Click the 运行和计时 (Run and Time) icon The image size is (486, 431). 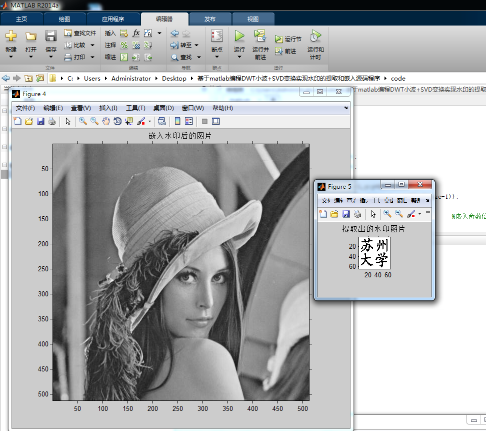click(x=315, y=36)
